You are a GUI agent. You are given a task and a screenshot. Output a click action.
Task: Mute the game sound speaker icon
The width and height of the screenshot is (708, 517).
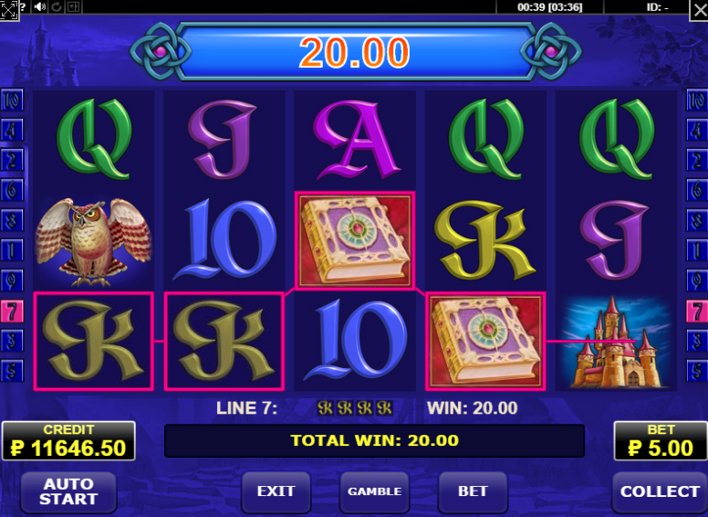(x=40, y=6)
